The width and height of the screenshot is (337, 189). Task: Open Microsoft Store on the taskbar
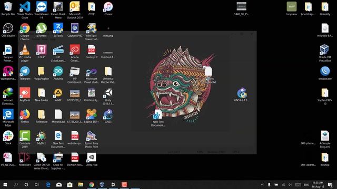click(70, 184)
